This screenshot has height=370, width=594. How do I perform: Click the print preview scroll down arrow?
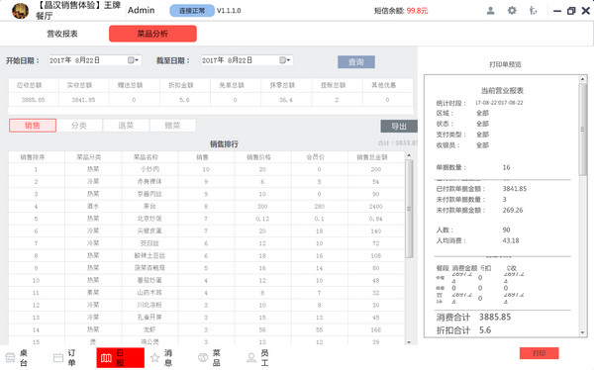click(x=582, y=332)
